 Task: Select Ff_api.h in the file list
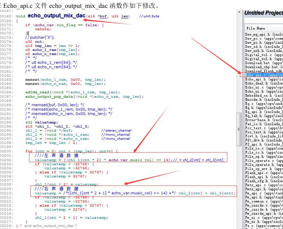pyautogui.click(x=264, y=144)
